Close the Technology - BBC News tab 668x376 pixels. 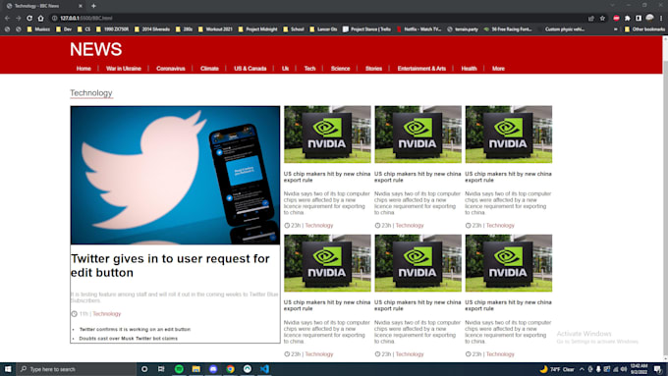81,6
